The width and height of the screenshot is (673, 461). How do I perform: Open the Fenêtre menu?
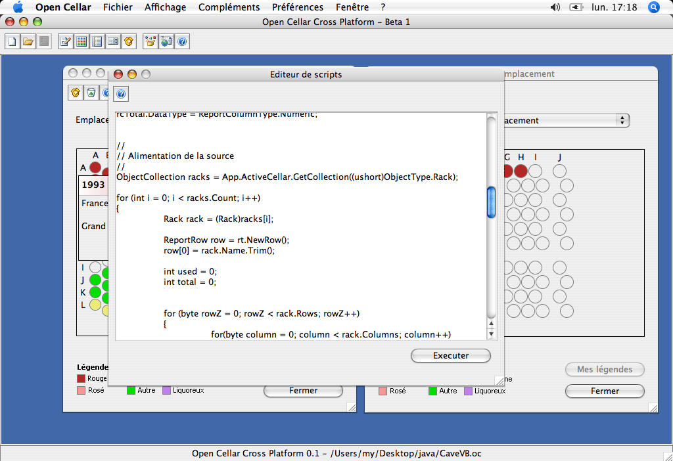click(x=352, y=7)
